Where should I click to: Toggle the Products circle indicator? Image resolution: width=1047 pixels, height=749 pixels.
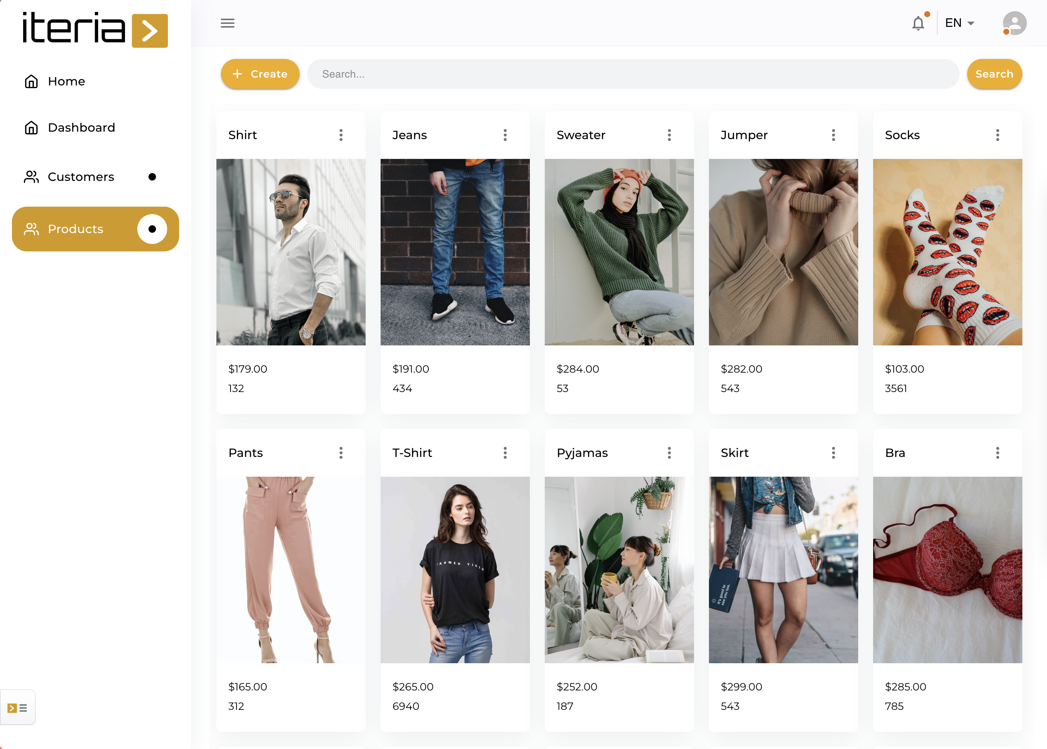[x=152, y=229]
